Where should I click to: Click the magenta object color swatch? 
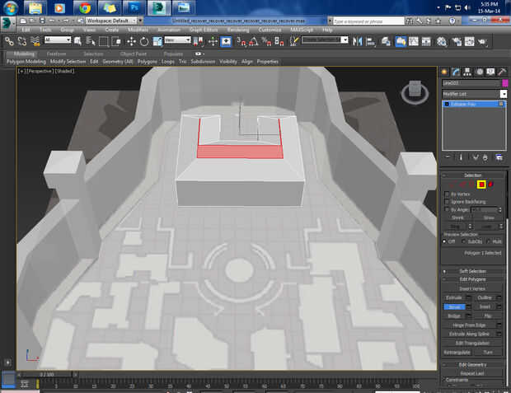(504, 83)
